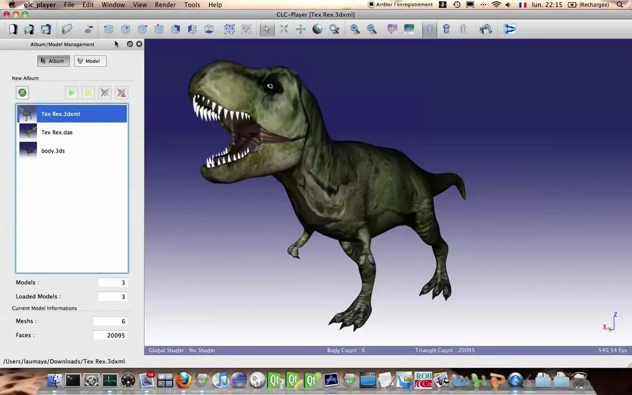The image size is (632, 395).
Task: Open the Render menu
Action: click(x=165, y=5)
